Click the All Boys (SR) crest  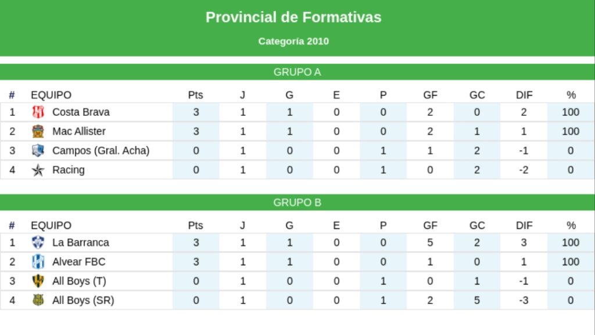(38, 300)
